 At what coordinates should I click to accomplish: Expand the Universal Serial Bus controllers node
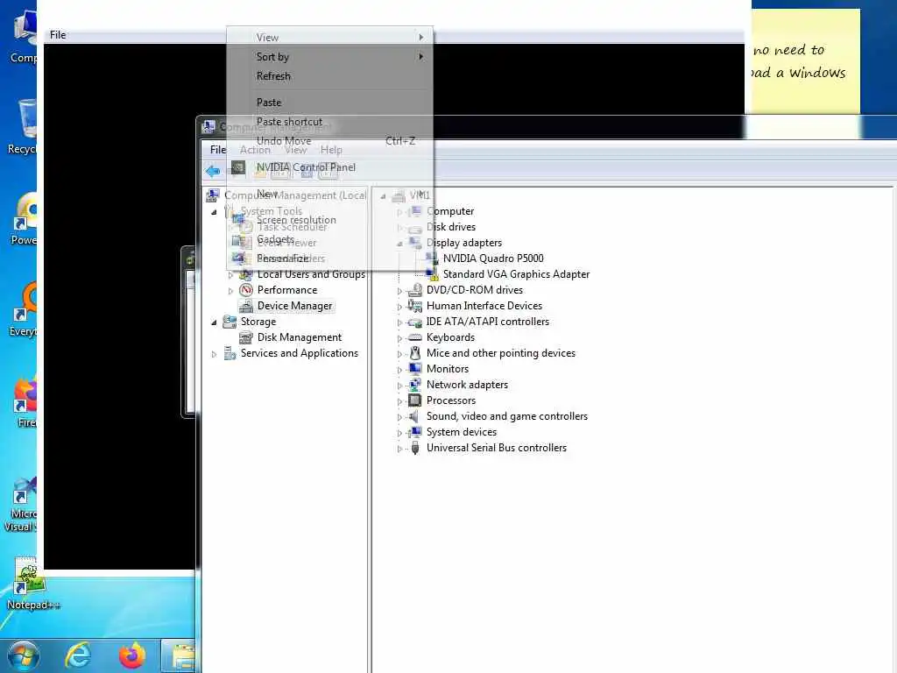(x=399, y=449)
